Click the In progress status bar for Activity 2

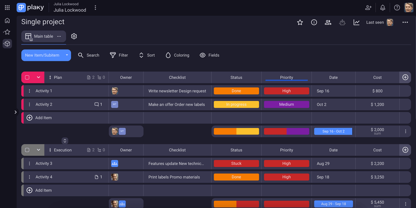[236, 104]
